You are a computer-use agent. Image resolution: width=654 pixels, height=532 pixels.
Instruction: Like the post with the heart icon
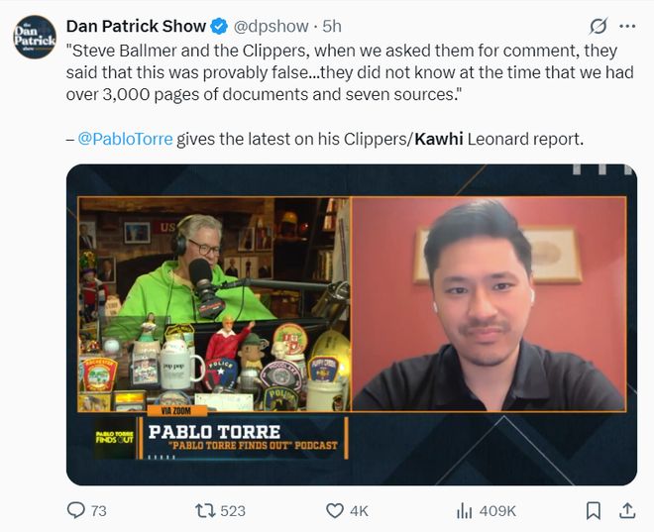click(335, 510)
